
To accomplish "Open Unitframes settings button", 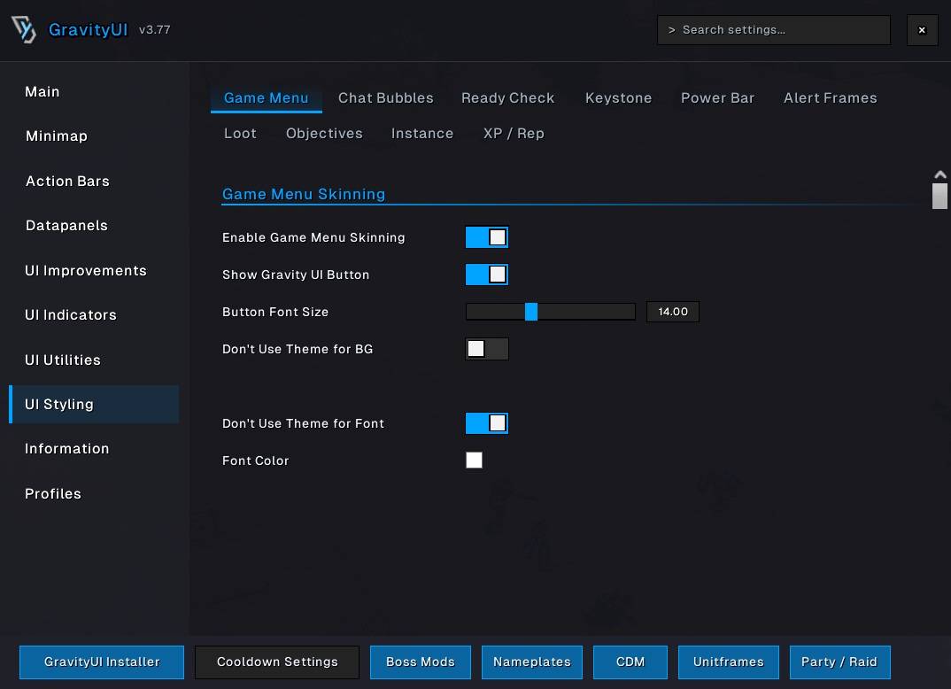I will (729, 662).
